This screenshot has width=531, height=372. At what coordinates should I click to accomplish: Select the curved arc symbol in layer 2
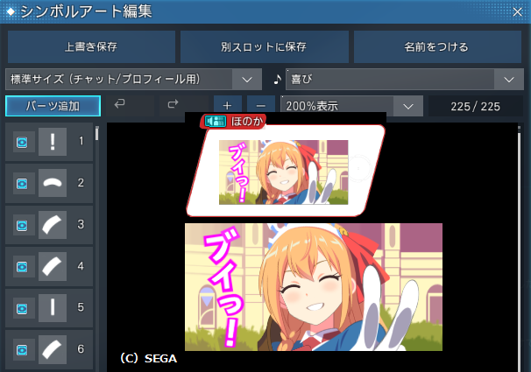(53, 183)
